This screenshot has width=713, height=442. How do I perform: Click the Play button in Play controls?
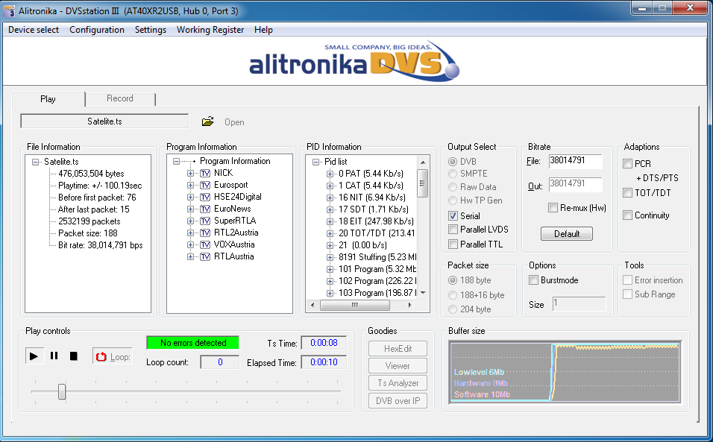pos(34,356)
